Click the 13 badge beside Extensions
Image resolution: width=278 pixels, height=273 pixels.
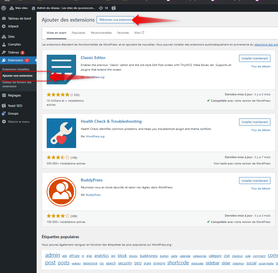pyautogui.click(x=27, y=60)
